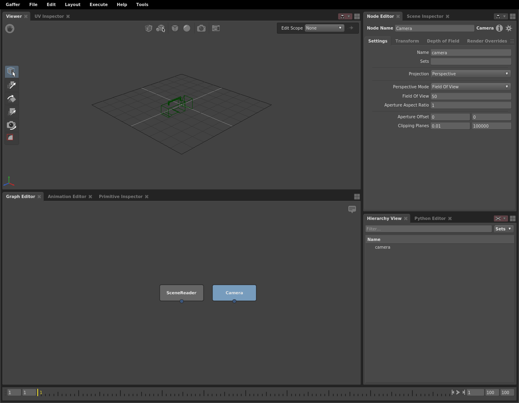Activate the rotate tool

click(x=11, y=98)
